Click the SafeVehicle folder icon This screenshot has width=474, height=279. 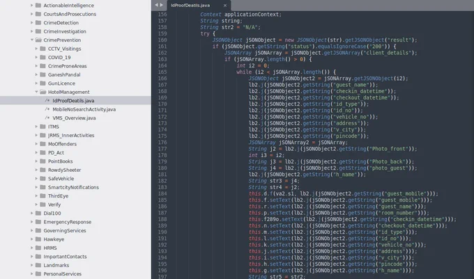click(43, 178)
